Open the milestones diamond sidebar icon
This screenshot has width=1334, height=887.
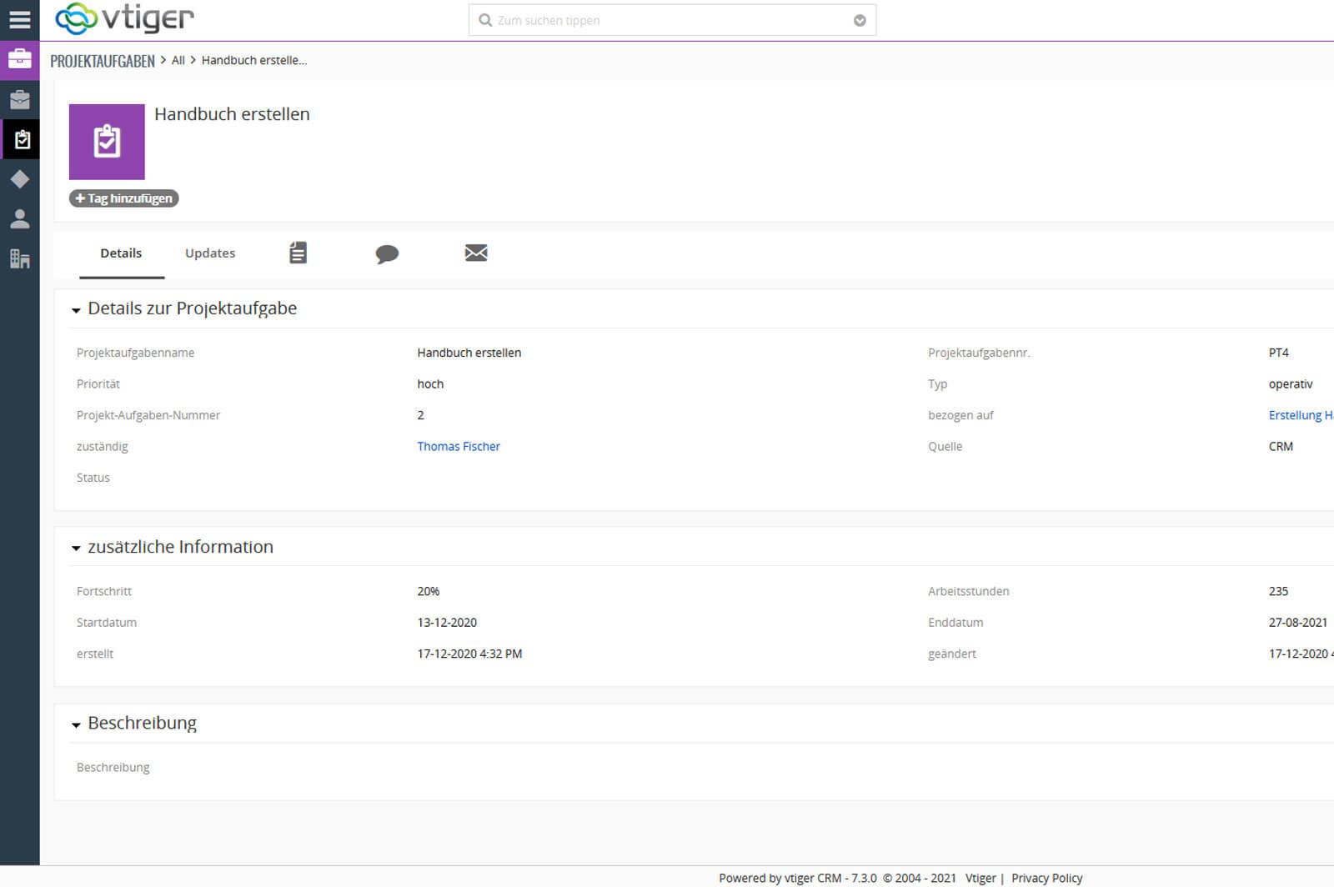[19, 179]
